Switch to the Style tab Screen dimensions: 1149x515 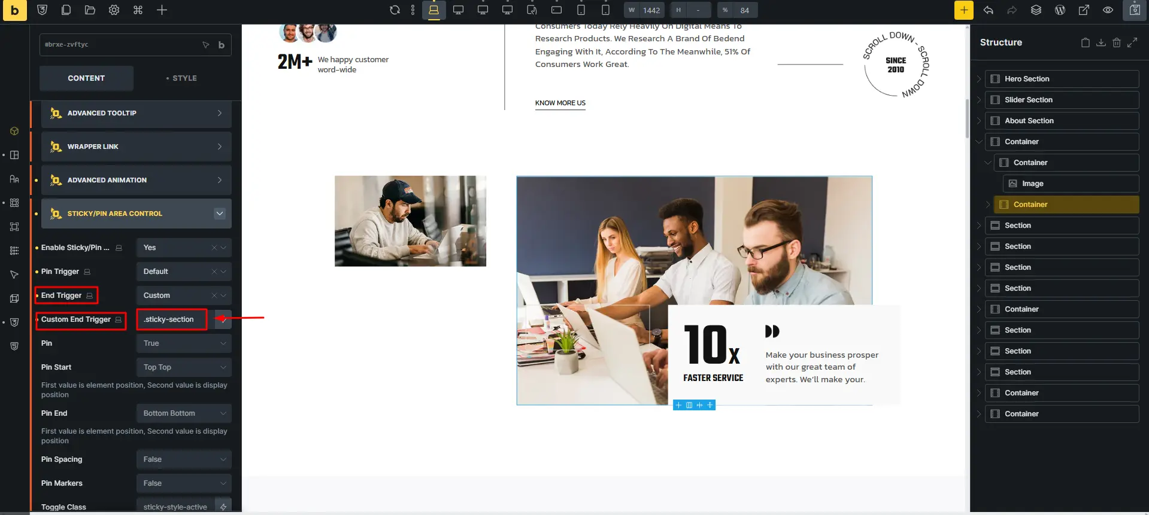[x=181, y=78]
